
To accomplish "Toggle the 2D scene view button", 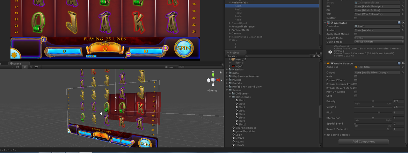I will (x=18, y=67).
